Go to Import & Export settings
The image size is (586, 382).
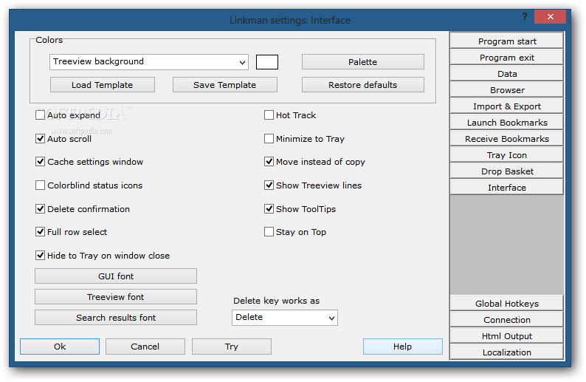(x=507, y=106)
